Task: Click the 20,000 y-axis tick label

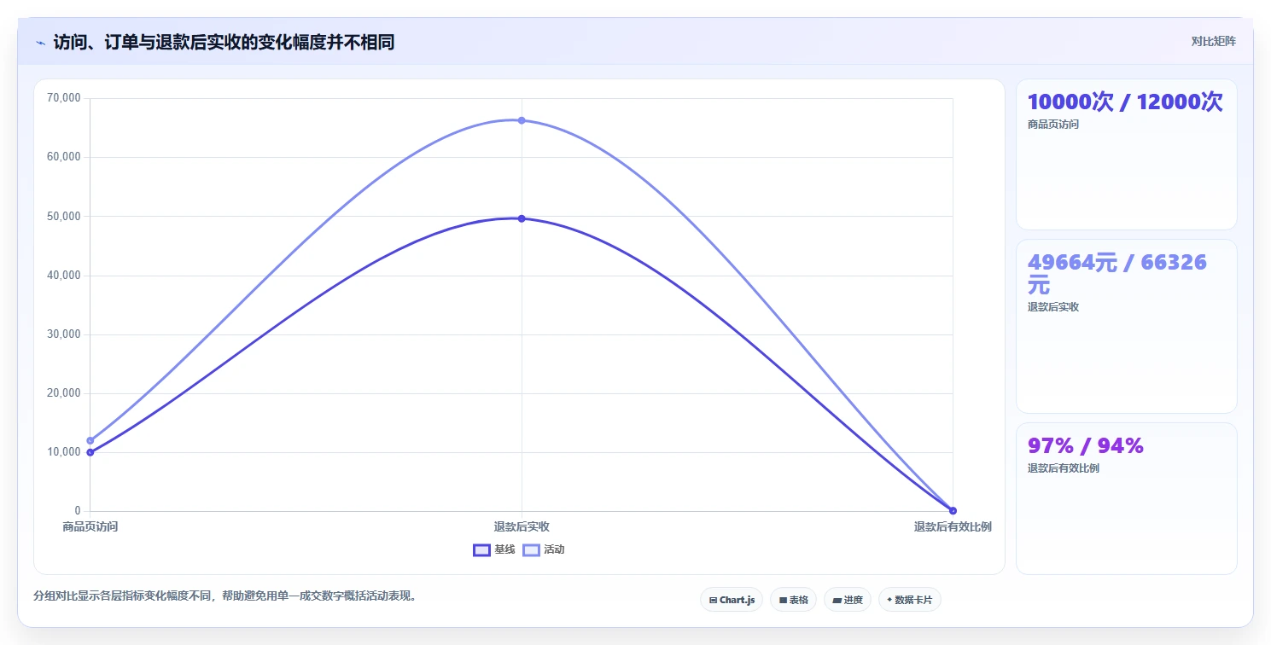Action: 64,393
